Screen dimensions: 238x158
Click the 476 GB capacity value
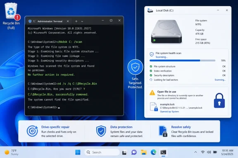[199, 34]
